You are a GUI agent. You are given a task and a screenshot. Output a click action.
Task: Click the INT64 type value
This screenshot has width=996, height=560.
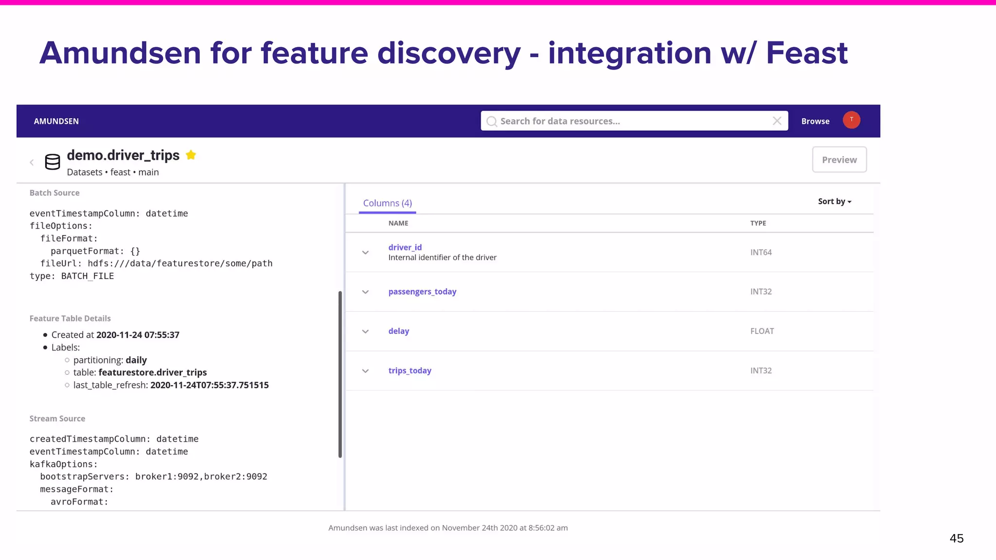761,252
